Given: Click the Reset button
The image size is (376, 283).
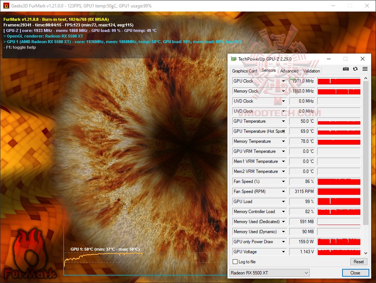Looking at the screenshot, I should [x=359, y=262].
